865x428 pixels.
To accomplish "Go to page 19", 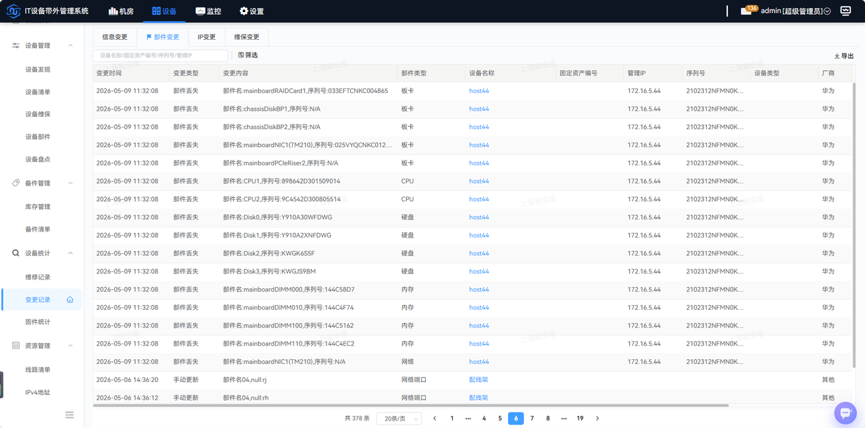I will coord(580,419).
